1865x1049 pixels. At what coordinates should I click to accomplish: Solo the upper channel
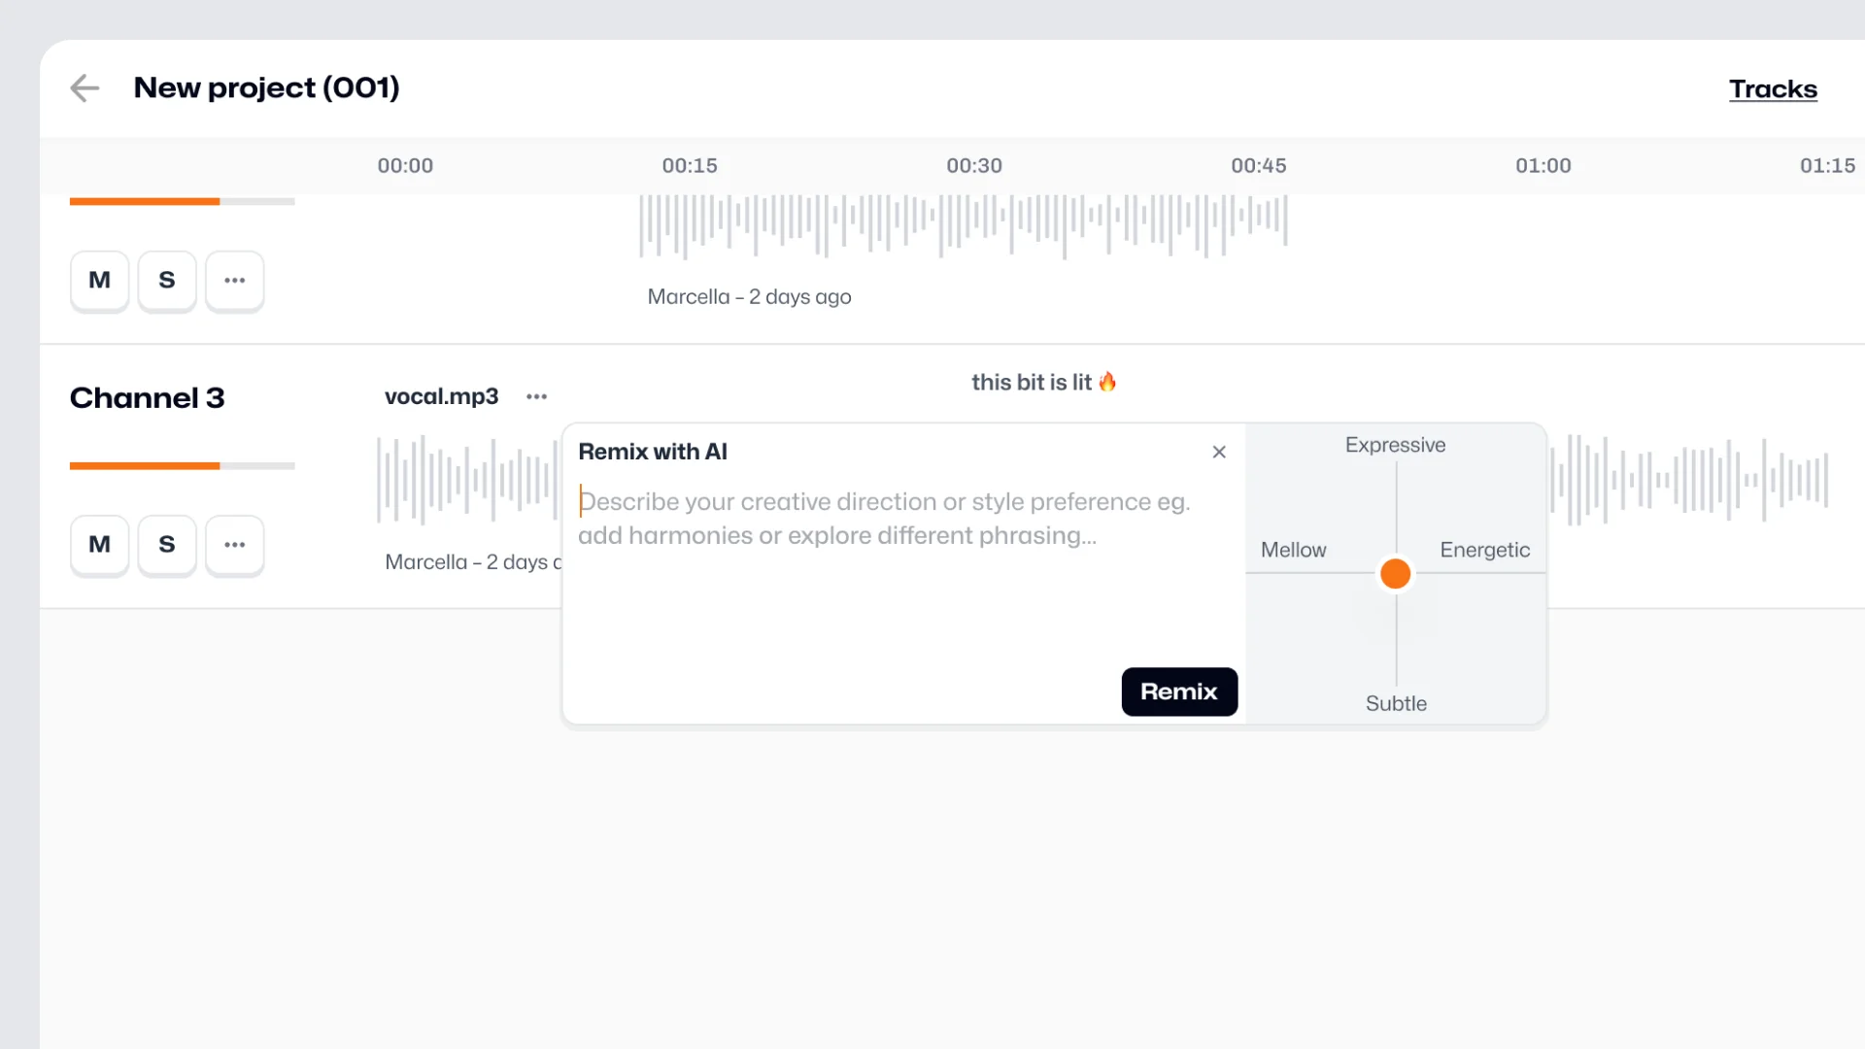[x=167, y=281]
